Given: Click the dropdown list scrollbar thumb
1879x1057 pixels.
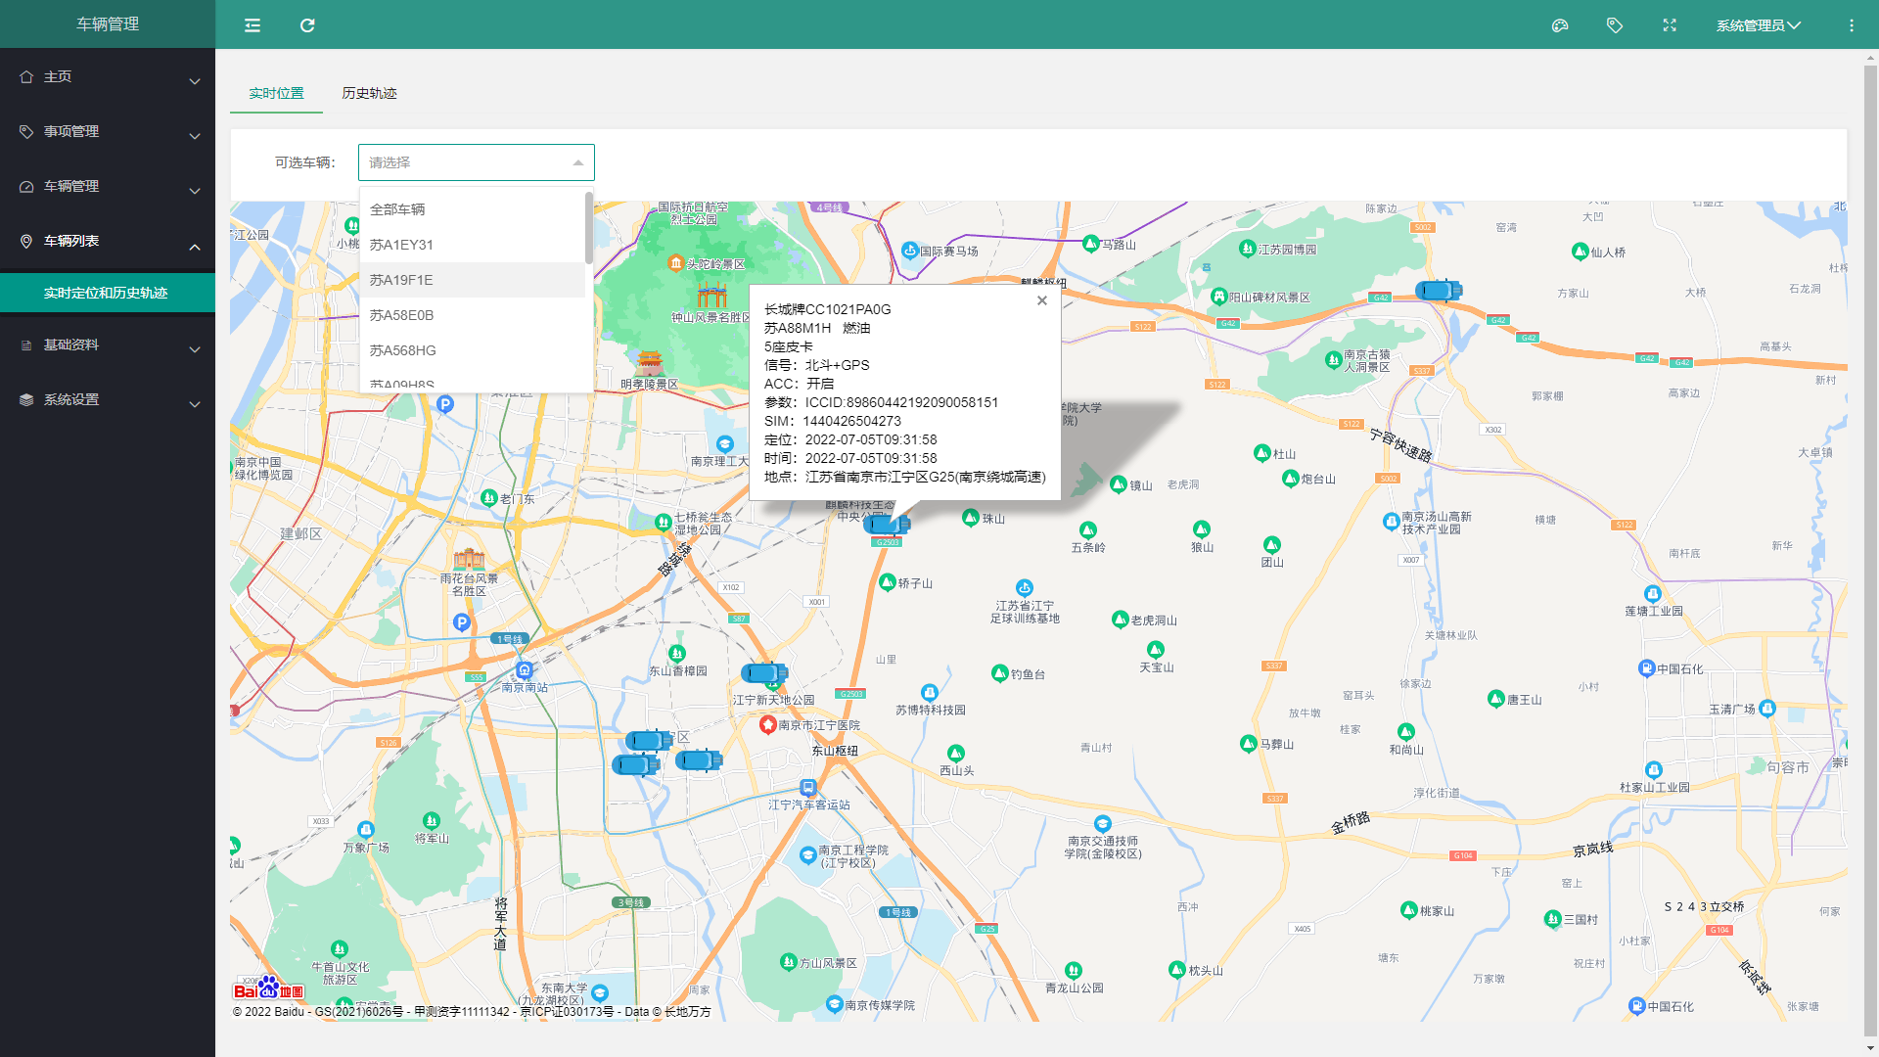Looking at the screenshot, I should (589, 228).
